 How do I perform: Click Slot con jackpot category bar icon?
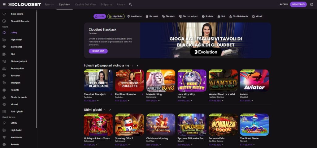coord(180,16)
